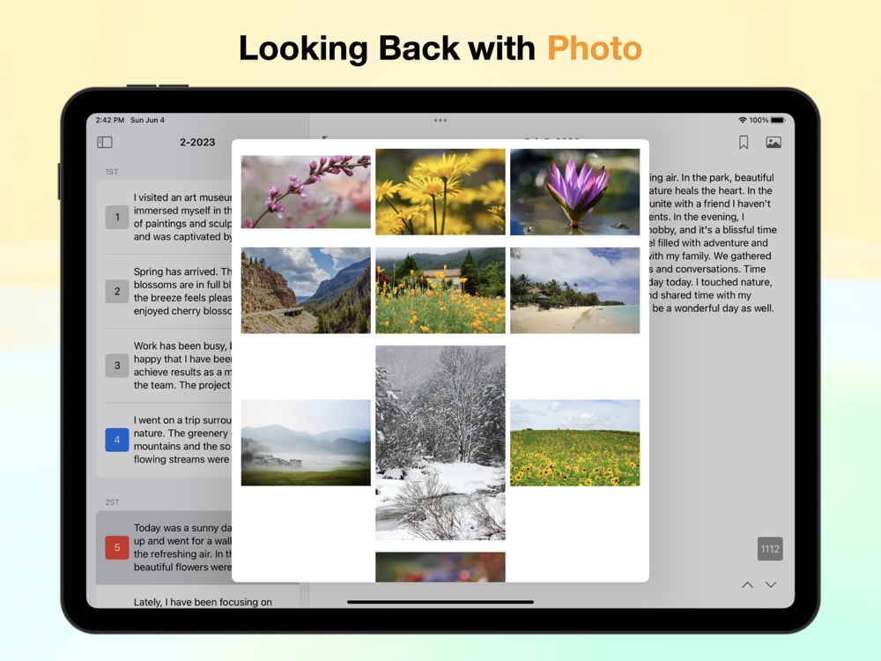Screen dimensions: 881x661
Task: Click into the diary entry text body
Action: pyautogui.click(x=712, y=243)
